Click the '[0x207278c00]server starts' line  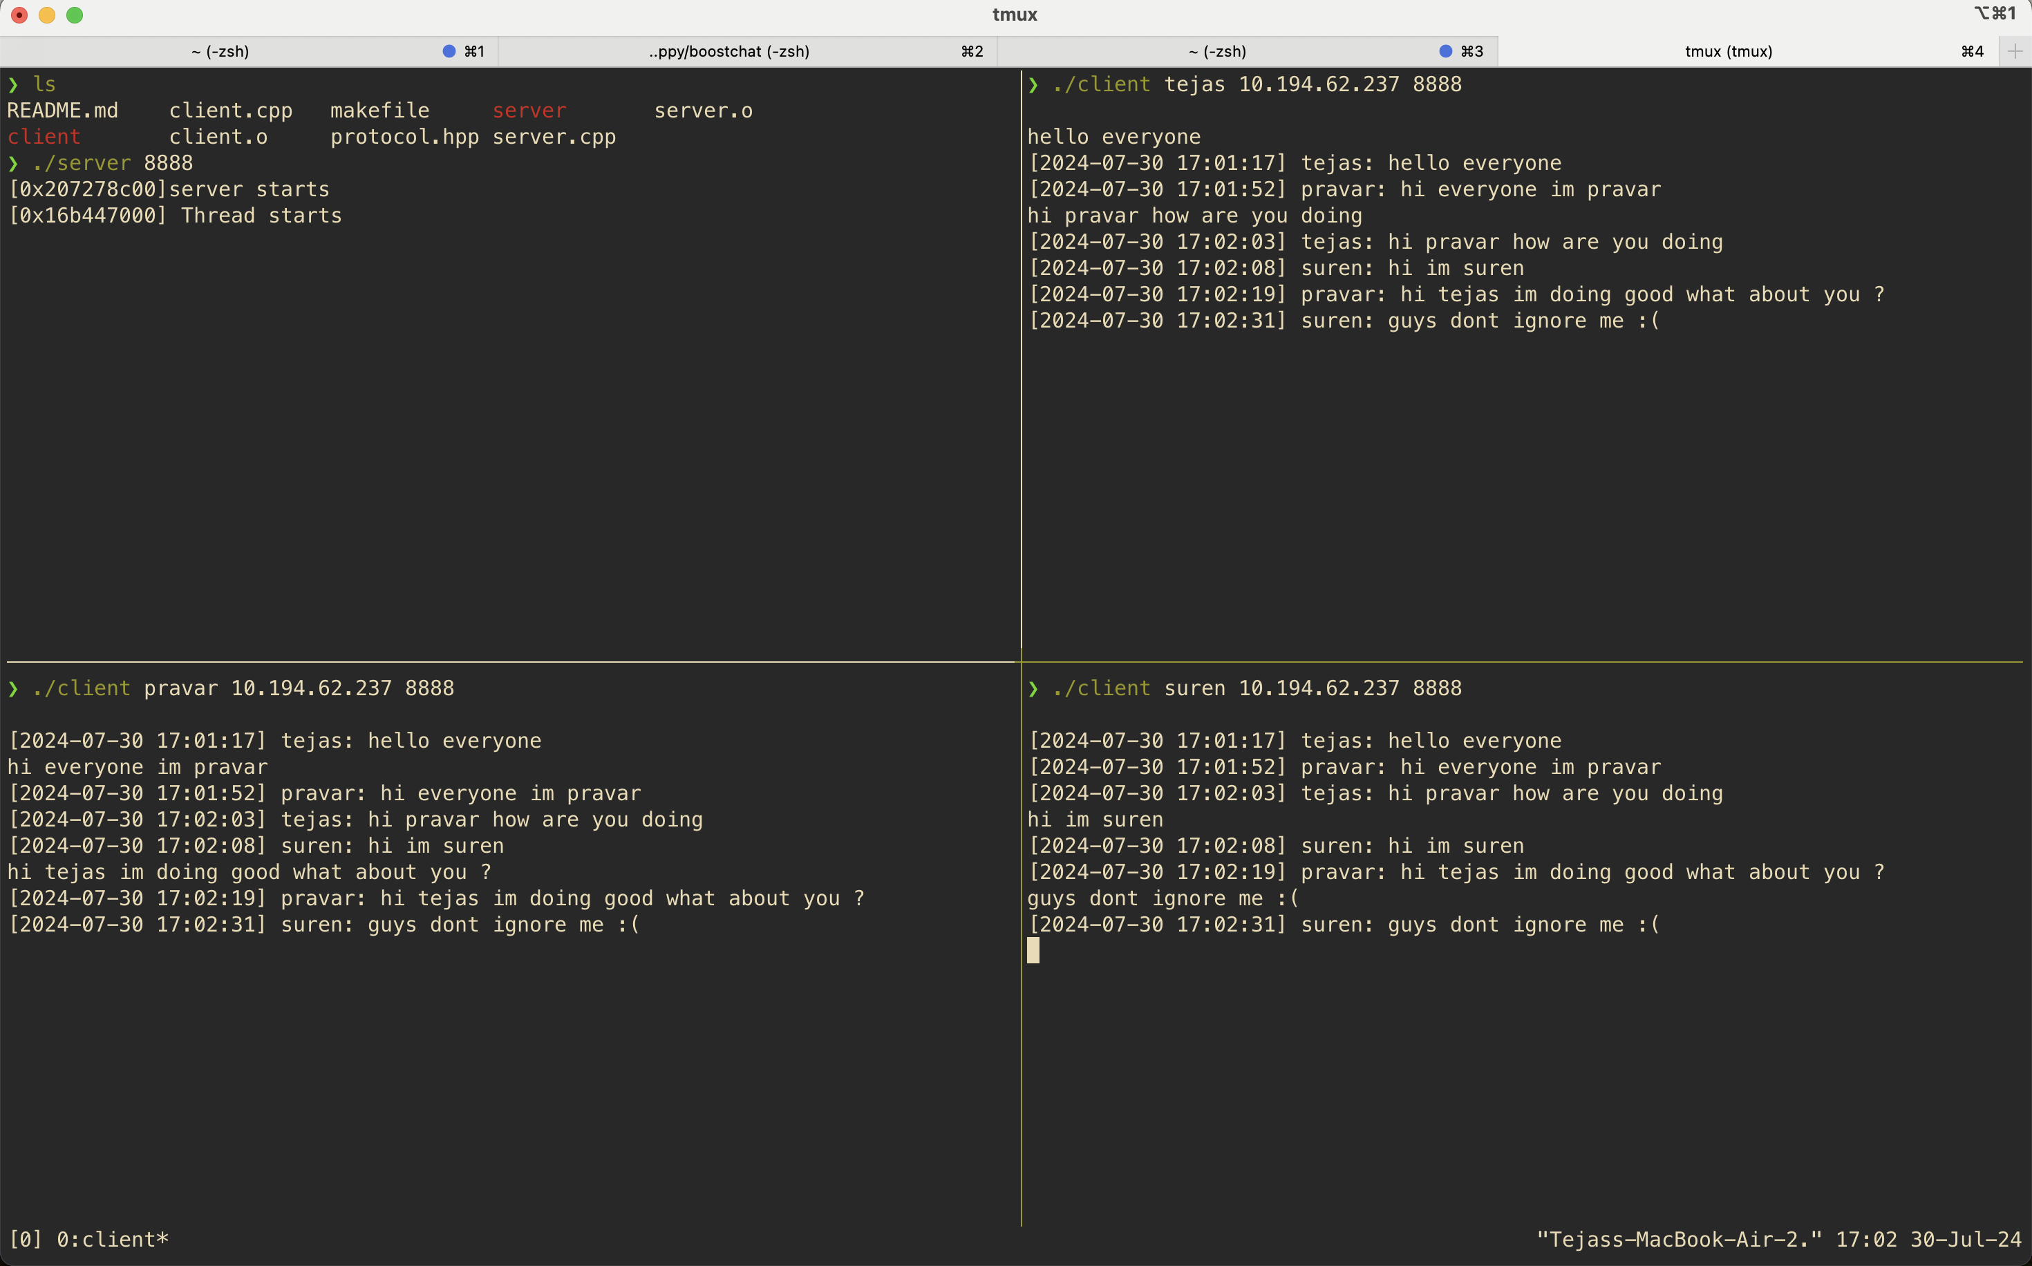[168, 189]
